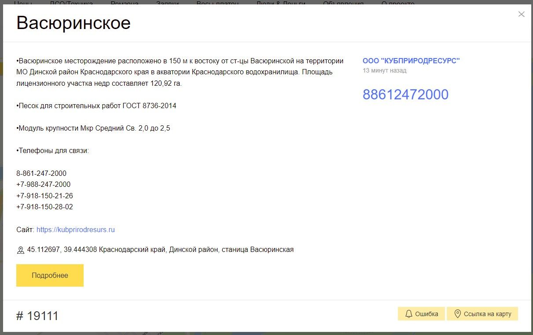Viewport: 533px width, 335px height.
Task: Click the large phone number 88612472000
Action: [x=405, y=95]
